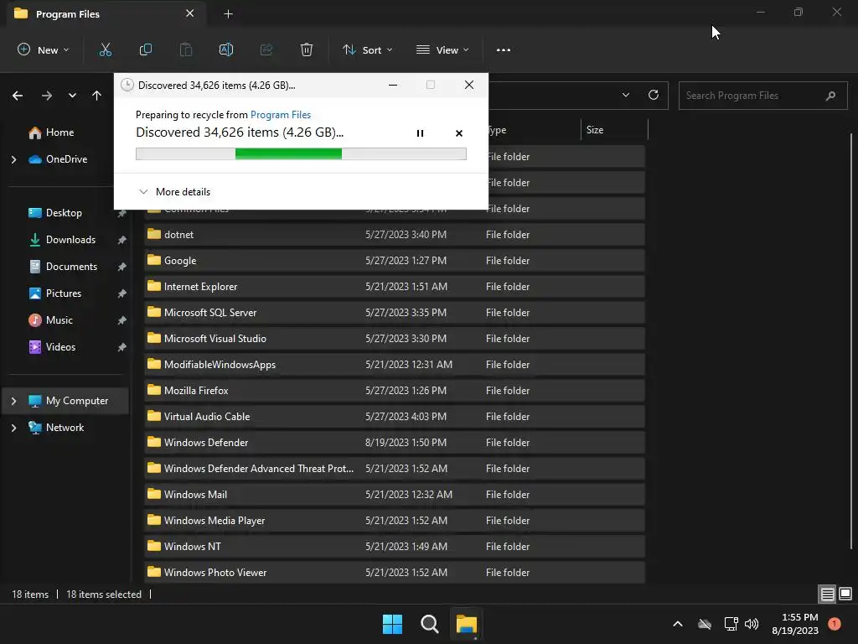Select the Mozilla Firefox folder
This screenshot has height=644, width=858.
[x=394, y=391]
